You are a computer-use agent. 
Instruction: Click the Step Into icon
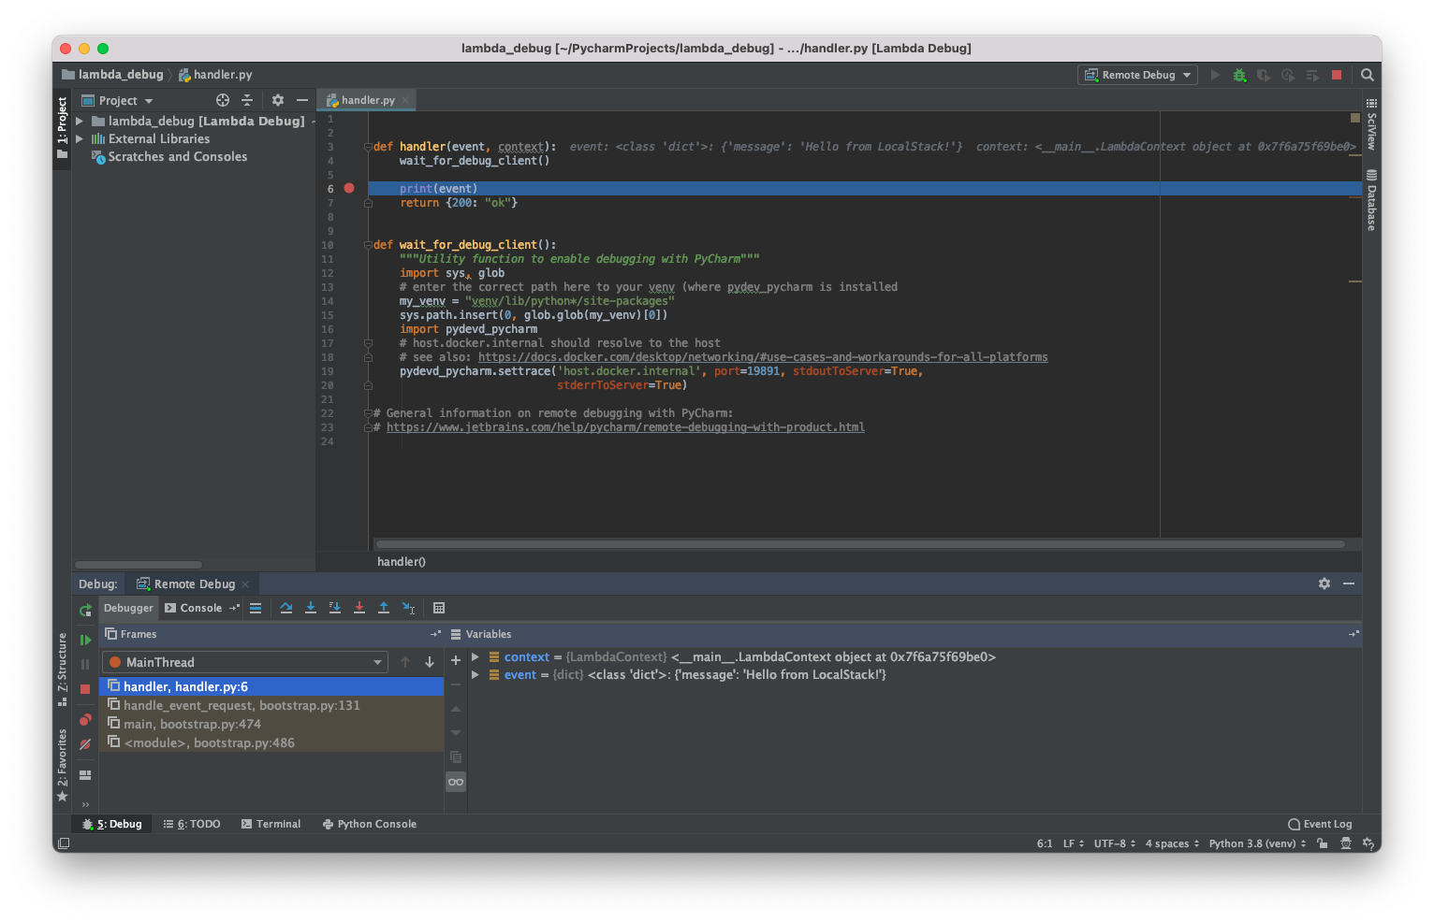(311, 608)
